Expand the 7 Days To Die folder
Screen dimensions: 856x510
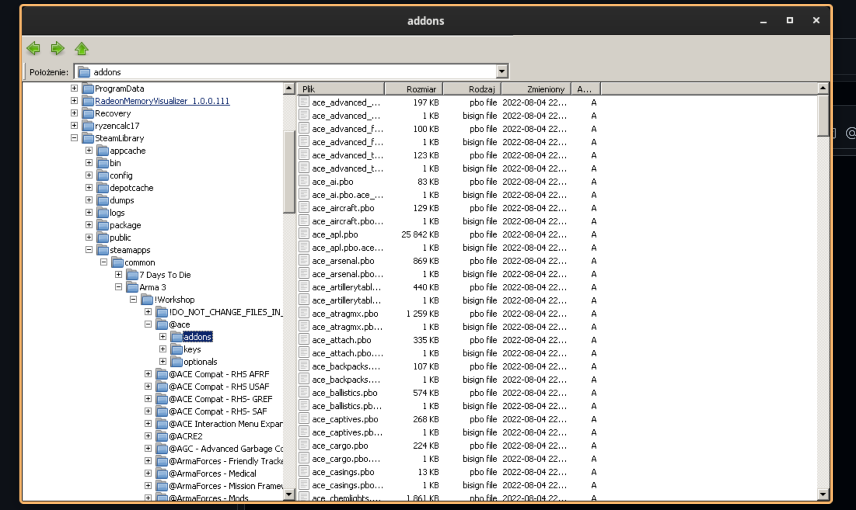(x=119, y=274)
